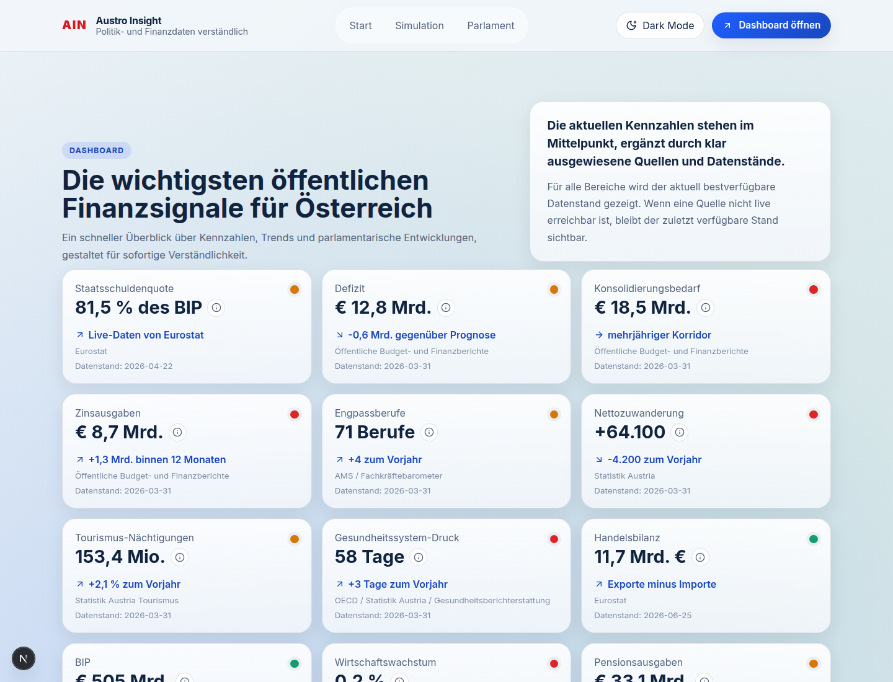The width and height of the screenshot is (893, 682).
Task: Show info for Zinsausgaben € 8,7 Mrd.
Action: pyautogui.click(x=177, y=432)
